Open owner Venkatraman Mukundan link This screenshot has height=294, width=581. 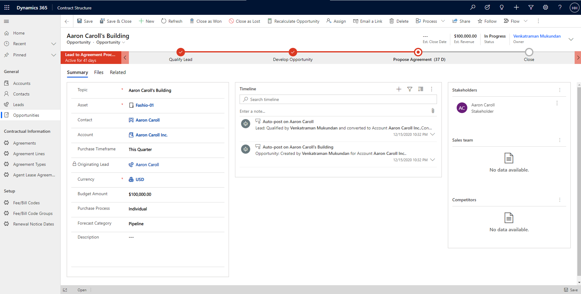click(x=537, y=36)
